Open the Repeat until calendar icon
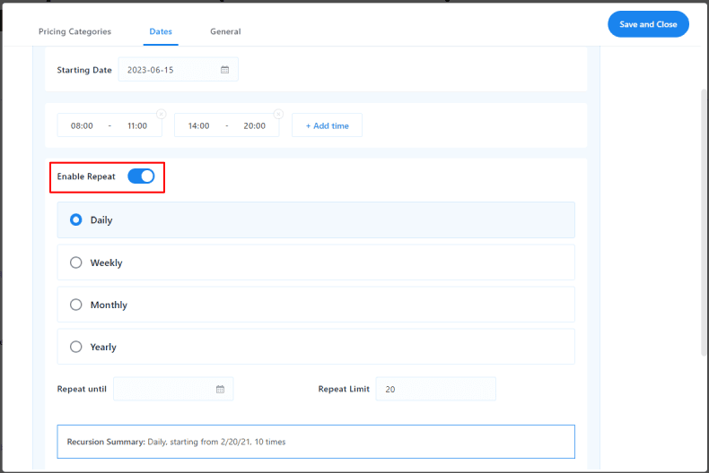The image size is (709, 473). pos(220,389)
